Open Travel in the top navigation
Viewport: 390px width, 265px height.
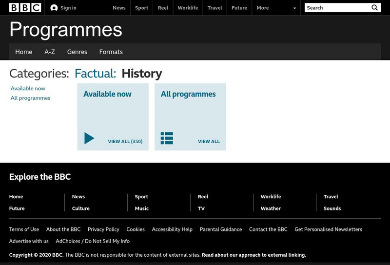click(214, 8)
